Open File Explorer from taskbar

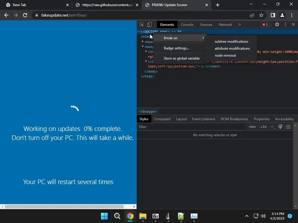pyautogui.click(x=143, y=216)
